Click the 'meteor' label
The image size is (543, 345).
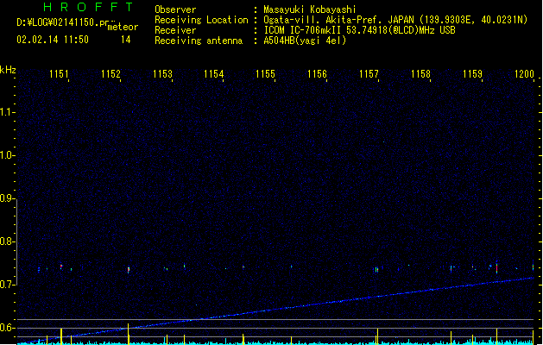click(x=123, y=27)
